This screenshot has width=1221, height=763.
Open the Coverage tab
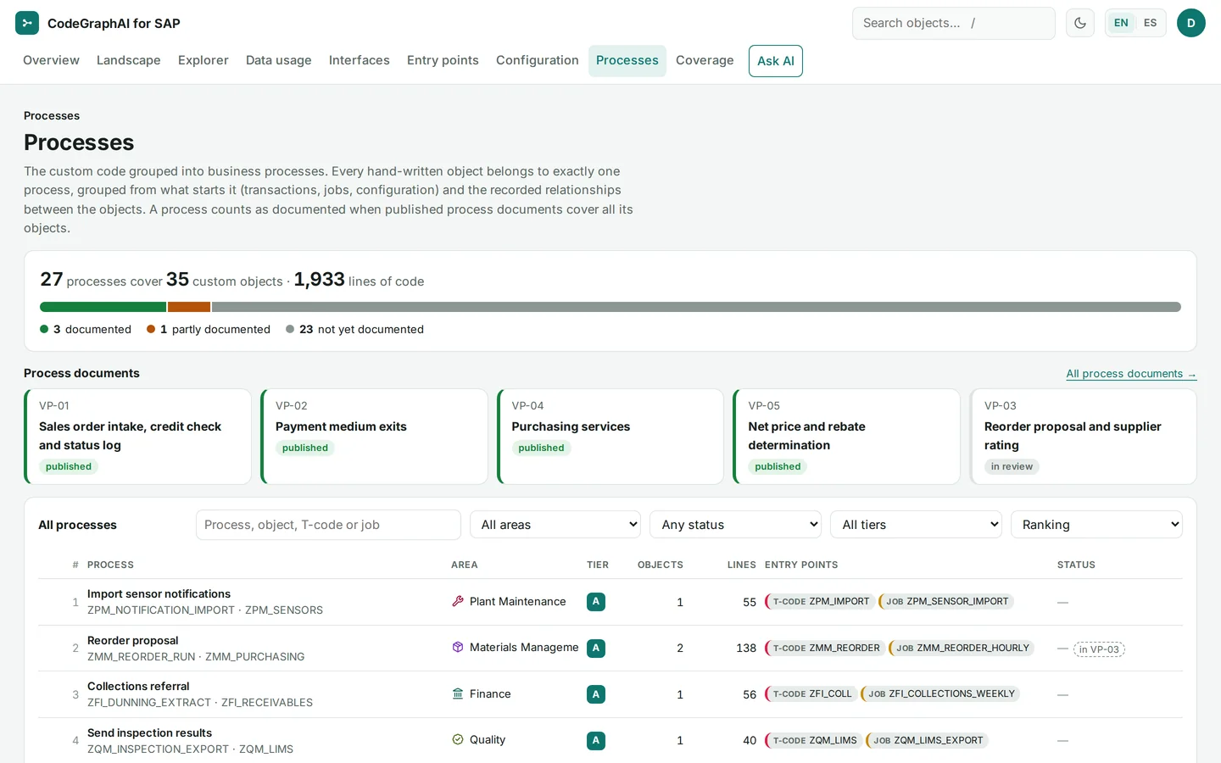pyautogui.click(x=705, y=60)
